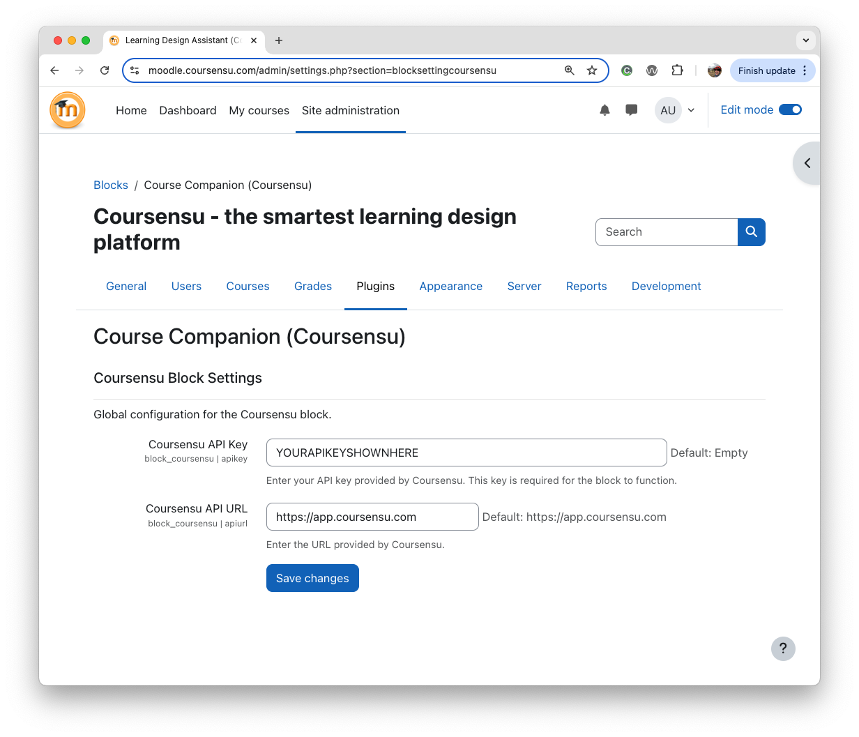Select the Plugins tab
859x737 pixels.
tap(375, 286)
